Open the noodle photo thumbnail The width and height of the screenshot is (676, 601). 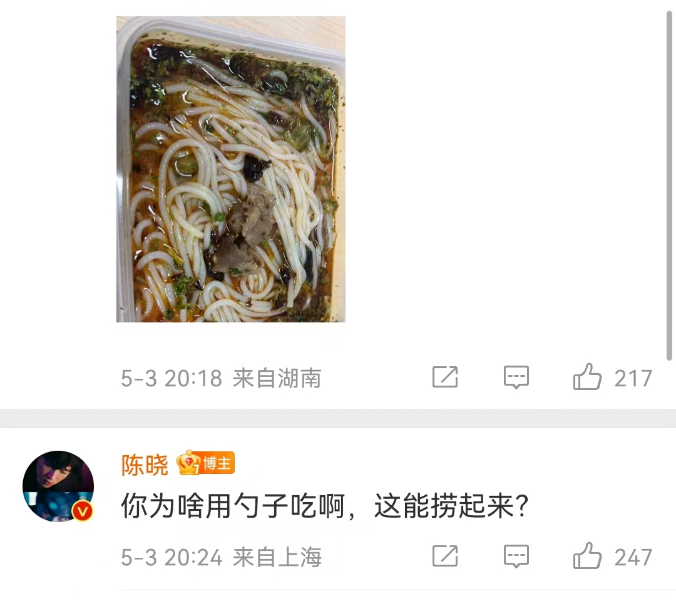[230, 169]
